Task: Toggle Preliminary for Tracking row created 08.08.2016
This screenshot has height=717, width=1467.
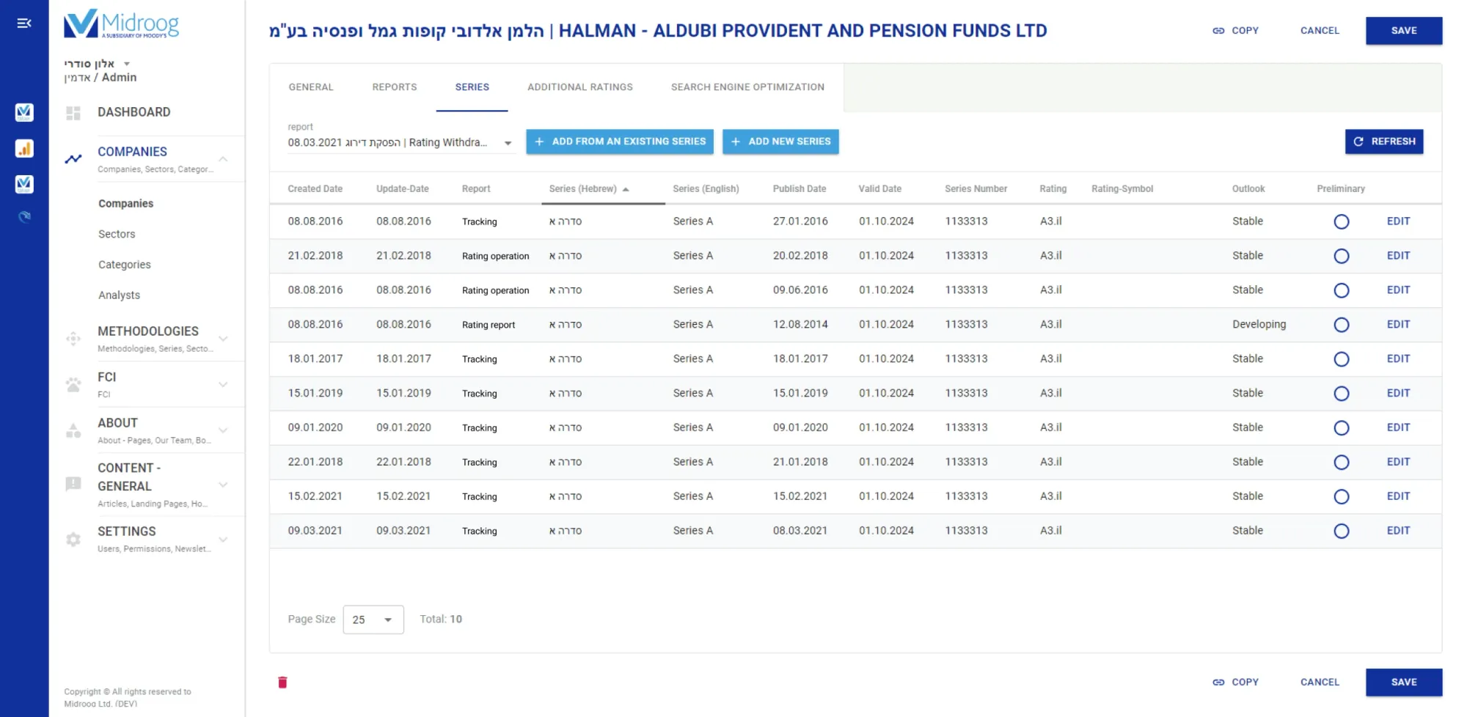Action: (x=1342, y=221)
